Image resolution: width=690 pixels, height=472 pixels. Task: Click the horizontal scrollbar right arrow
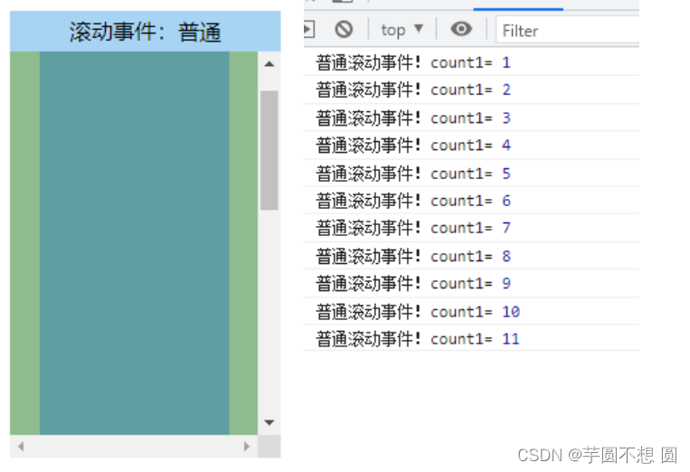pos(246,447)
